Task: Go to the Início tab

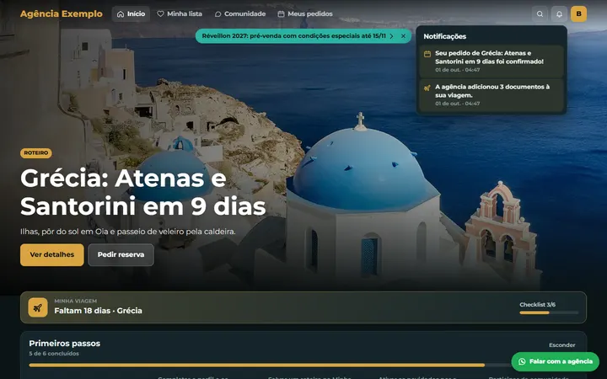Action: coord(131,14)
